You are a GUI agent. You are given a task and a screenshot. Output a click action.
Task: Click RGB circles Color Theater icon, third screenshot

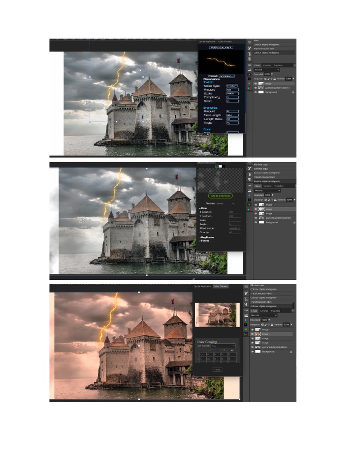pyautogui.click(x=246, y=334)
